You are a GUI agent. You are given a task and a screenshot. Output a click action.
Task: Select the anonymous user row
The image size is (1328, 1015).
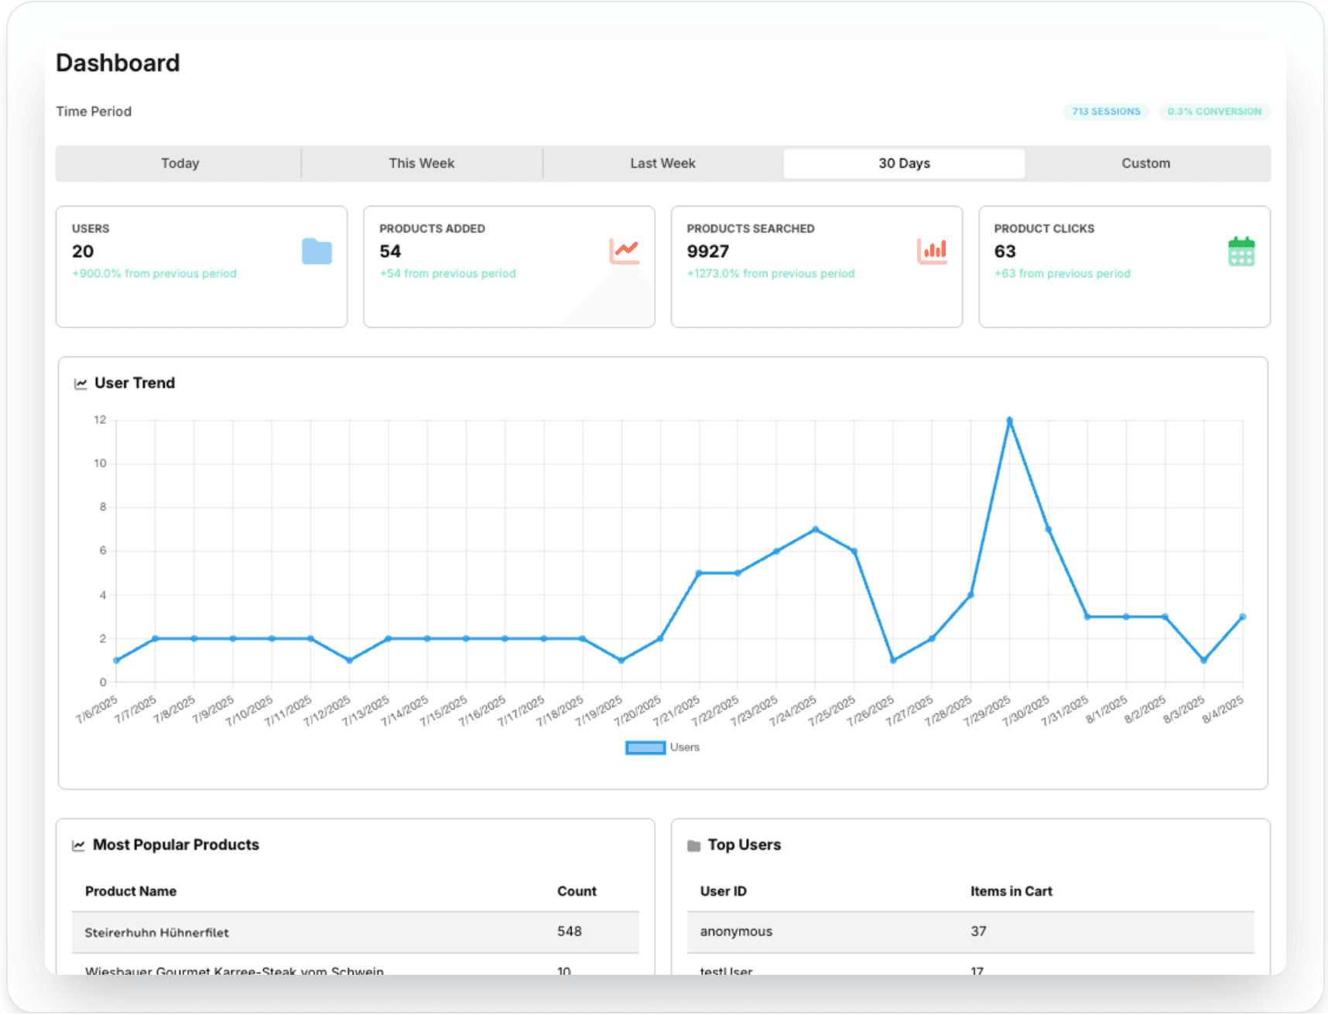[970, 932]
